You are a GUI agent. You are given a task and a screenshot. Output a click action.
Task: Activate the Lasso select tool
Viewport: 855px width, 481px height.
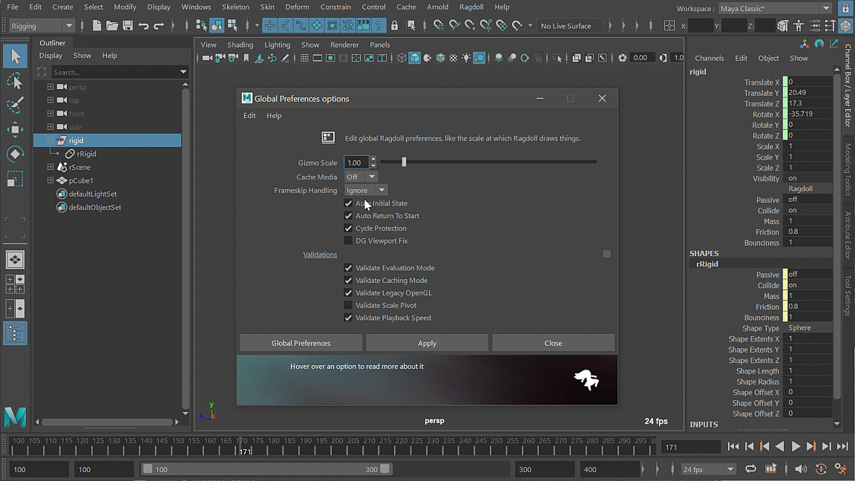15,81
